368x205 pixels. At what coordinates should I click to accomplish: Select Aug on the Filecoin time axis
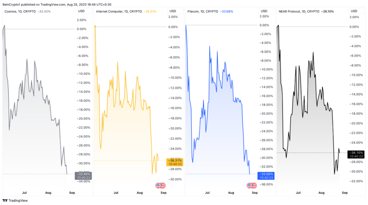pos(231,193)
